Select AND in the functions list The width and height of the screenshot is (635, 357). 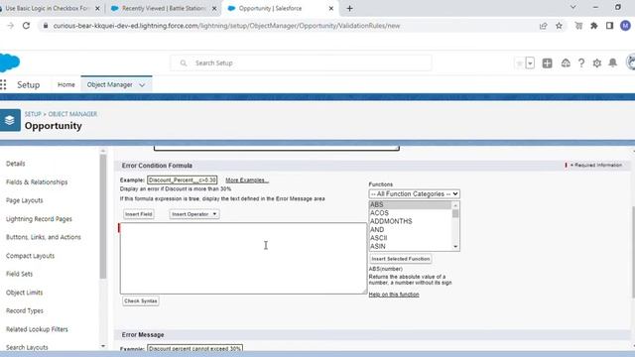pos(410,229)
